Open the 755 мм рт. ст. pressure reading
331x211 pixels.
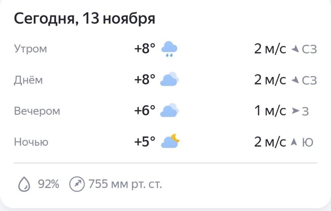pyautogui.click(x=125, y=184)
